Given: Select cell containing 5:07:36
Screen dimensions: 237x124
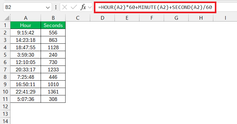Looking at the screenshot, I should coord(26,99).
